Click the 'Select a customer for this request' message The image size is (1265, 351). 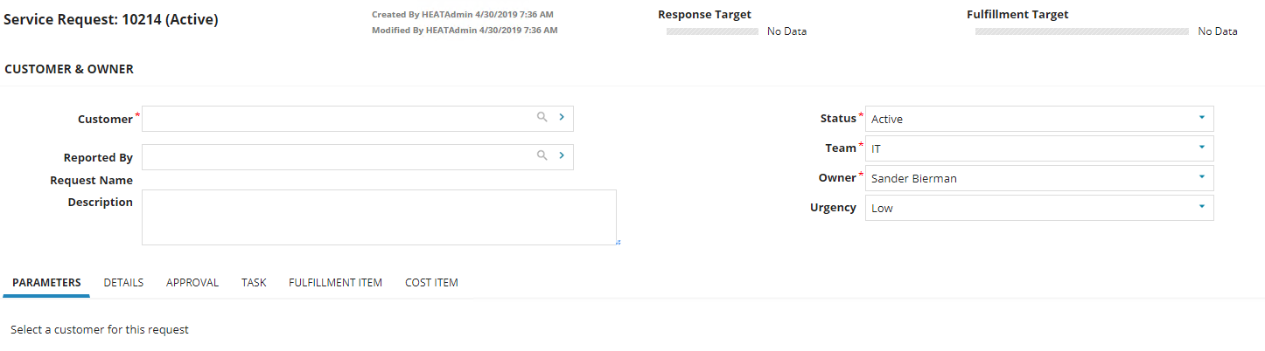click(100, 330)
